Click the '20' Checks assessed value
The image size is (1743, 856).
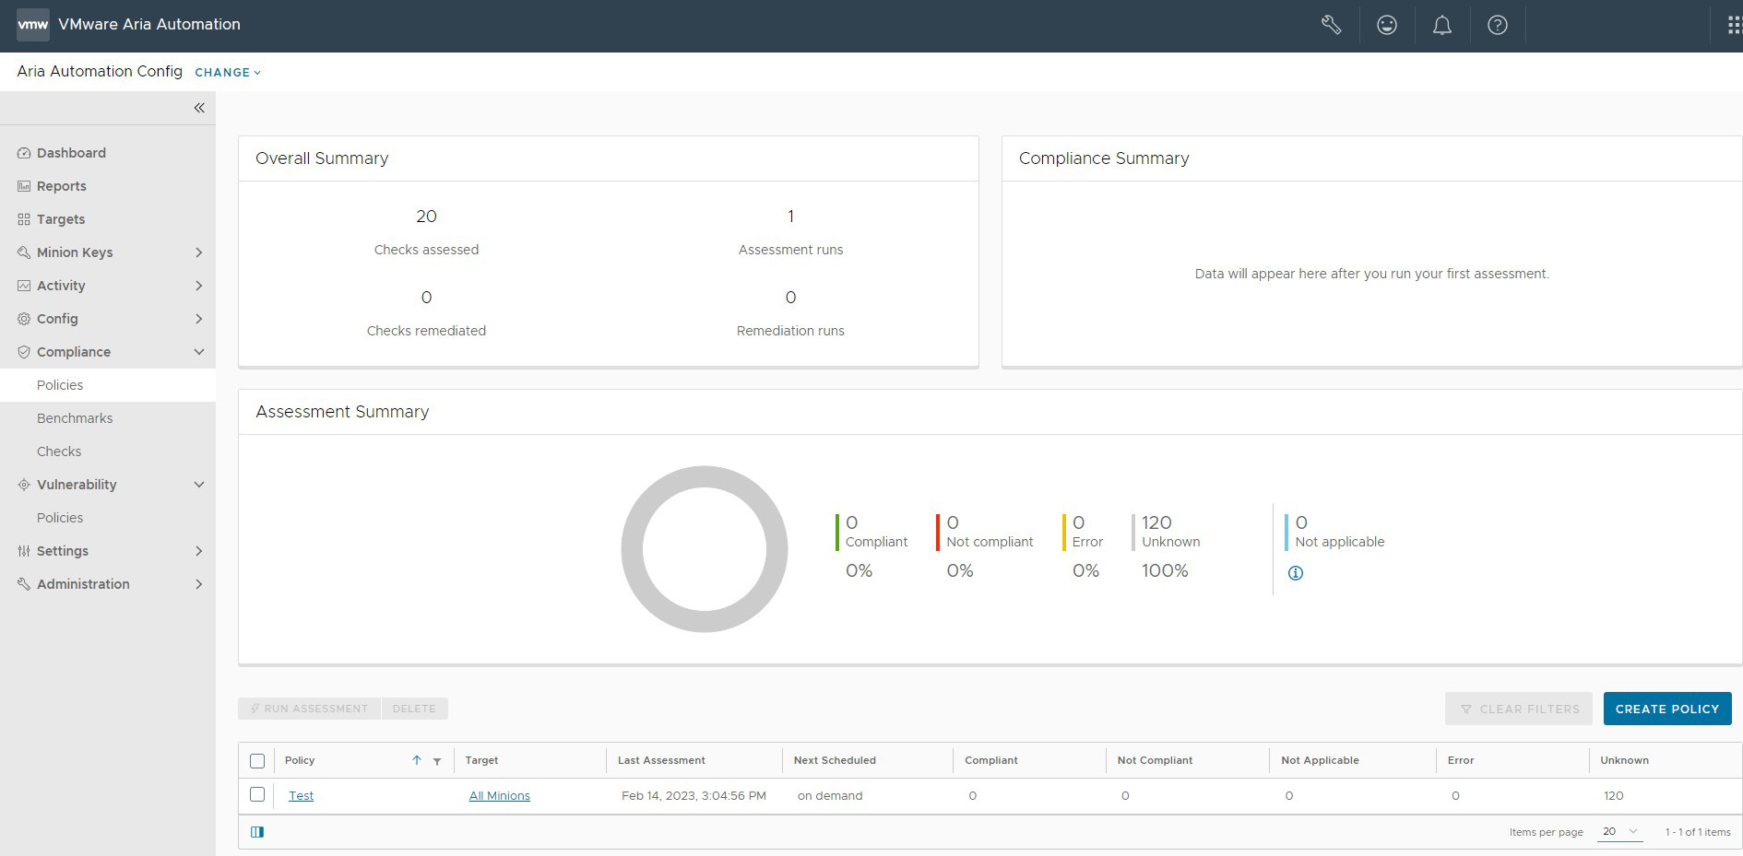[426, 217]
